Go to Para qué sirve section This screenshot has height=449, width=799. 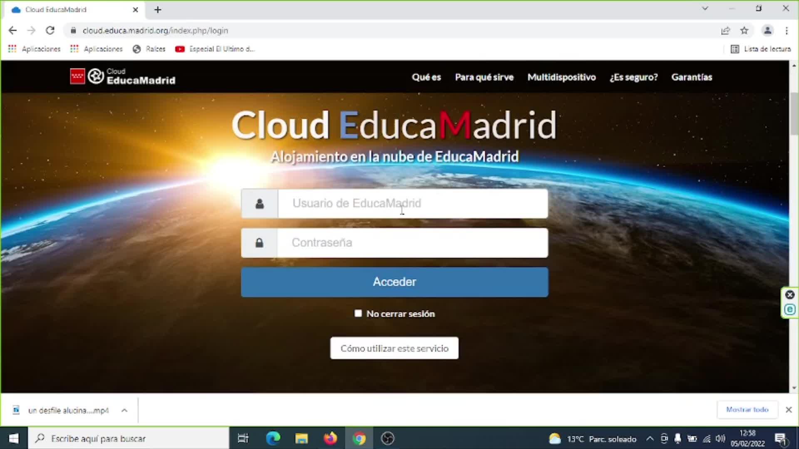tap(484, 77)
